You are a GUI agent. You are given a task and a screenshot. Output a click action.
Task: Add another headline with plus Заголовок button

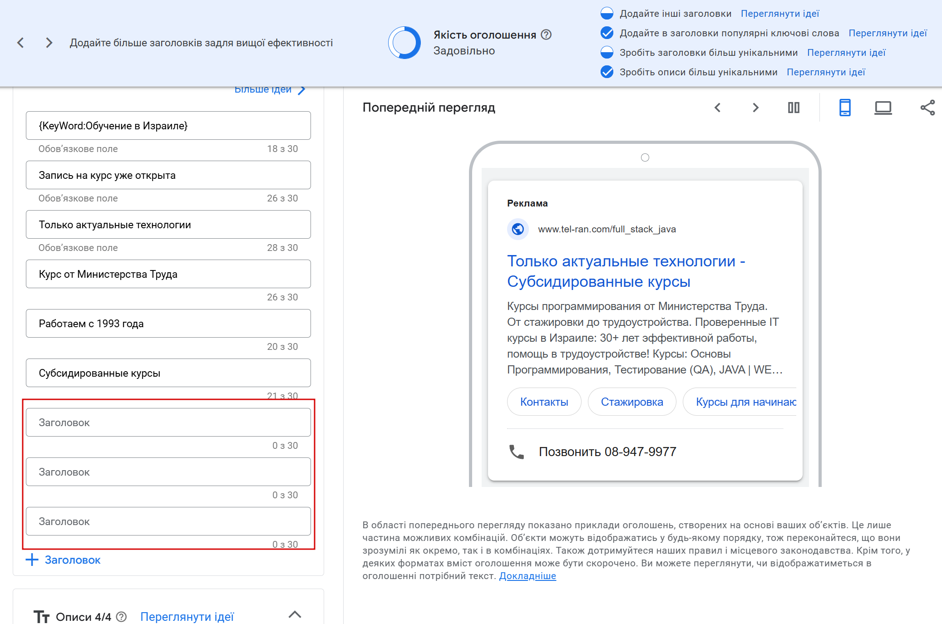63,560
